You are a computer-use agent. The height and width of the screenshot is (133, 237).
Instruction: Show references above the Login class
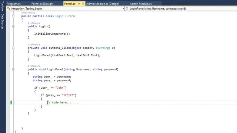click(28, 13)
